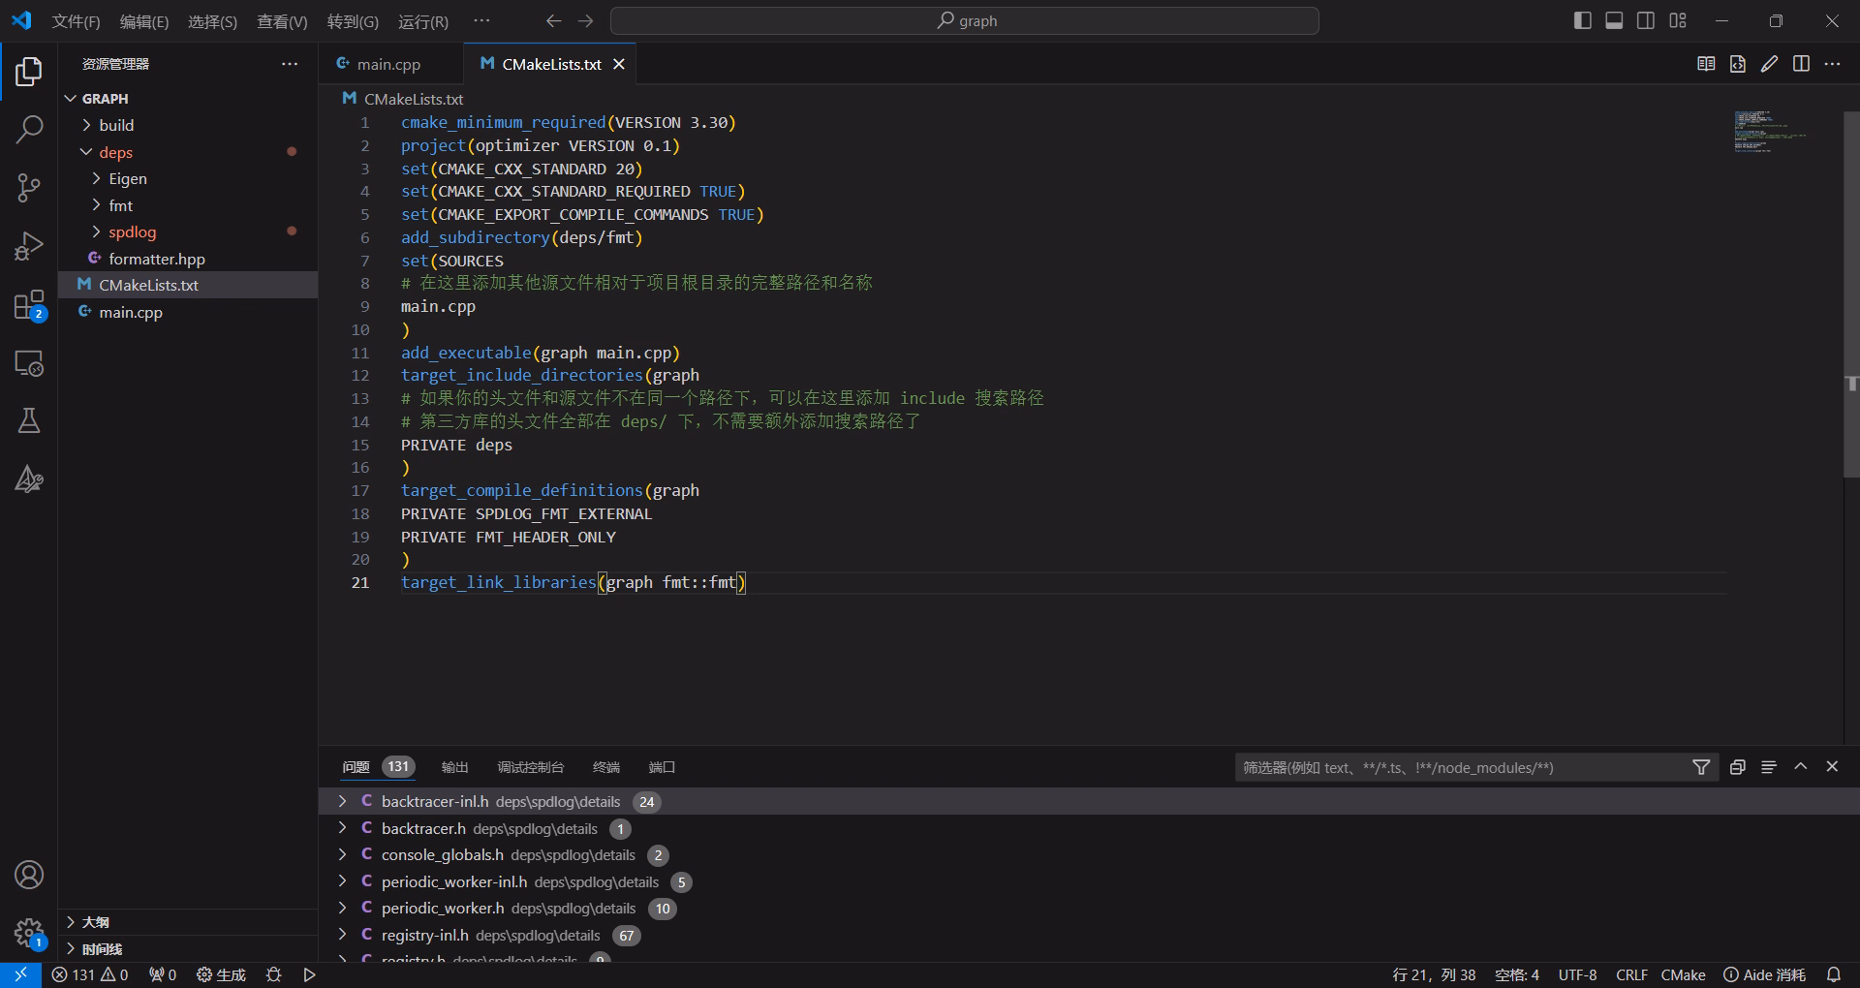Open the problems filter funnel menu
This screenshot has height=988, width=1860.
pos(1701,767)
